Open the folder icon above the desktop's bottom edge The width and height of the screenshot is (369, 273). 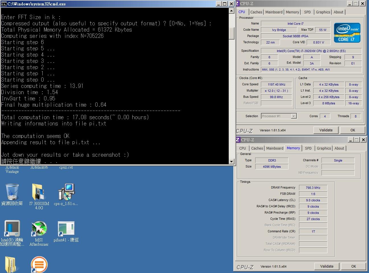11,264
